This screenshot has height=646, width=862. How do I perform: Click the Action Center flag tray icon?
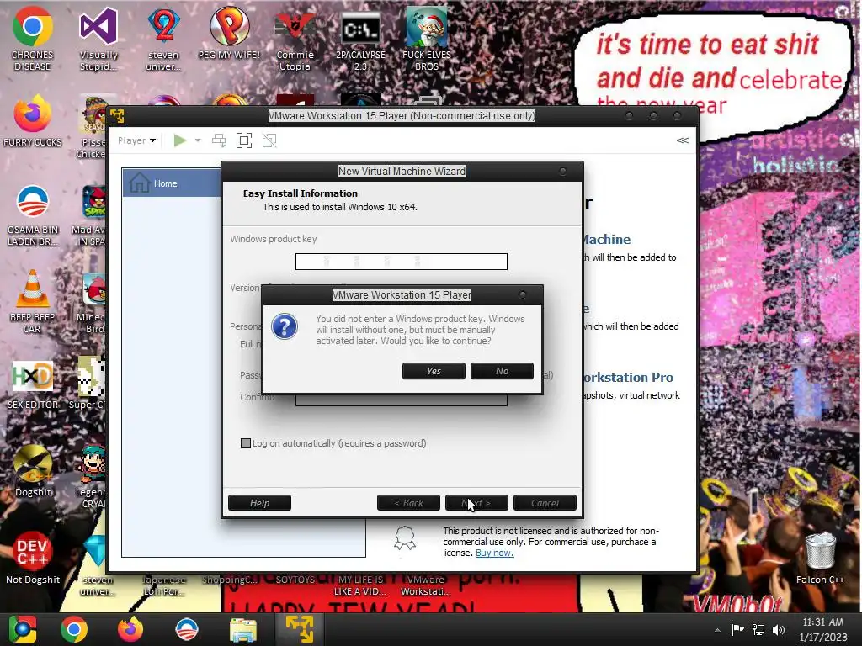737,629
